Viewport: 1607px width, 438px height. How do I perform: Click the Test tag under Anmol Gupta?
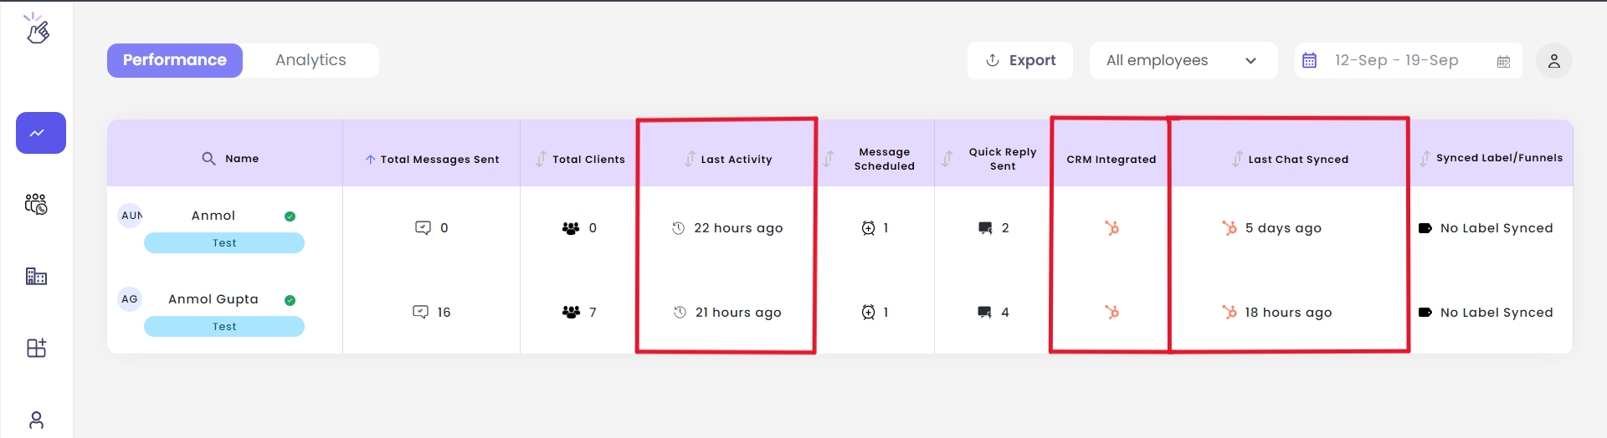click(x=224, y=327)
